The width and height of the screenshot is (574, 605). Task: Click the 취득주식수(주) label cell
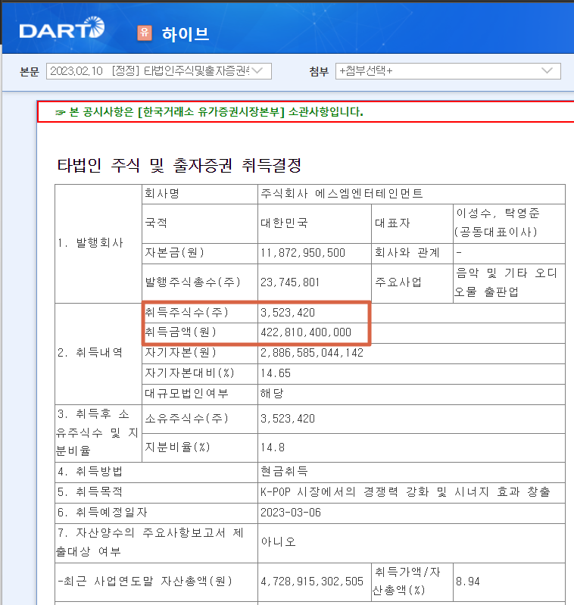199,313
